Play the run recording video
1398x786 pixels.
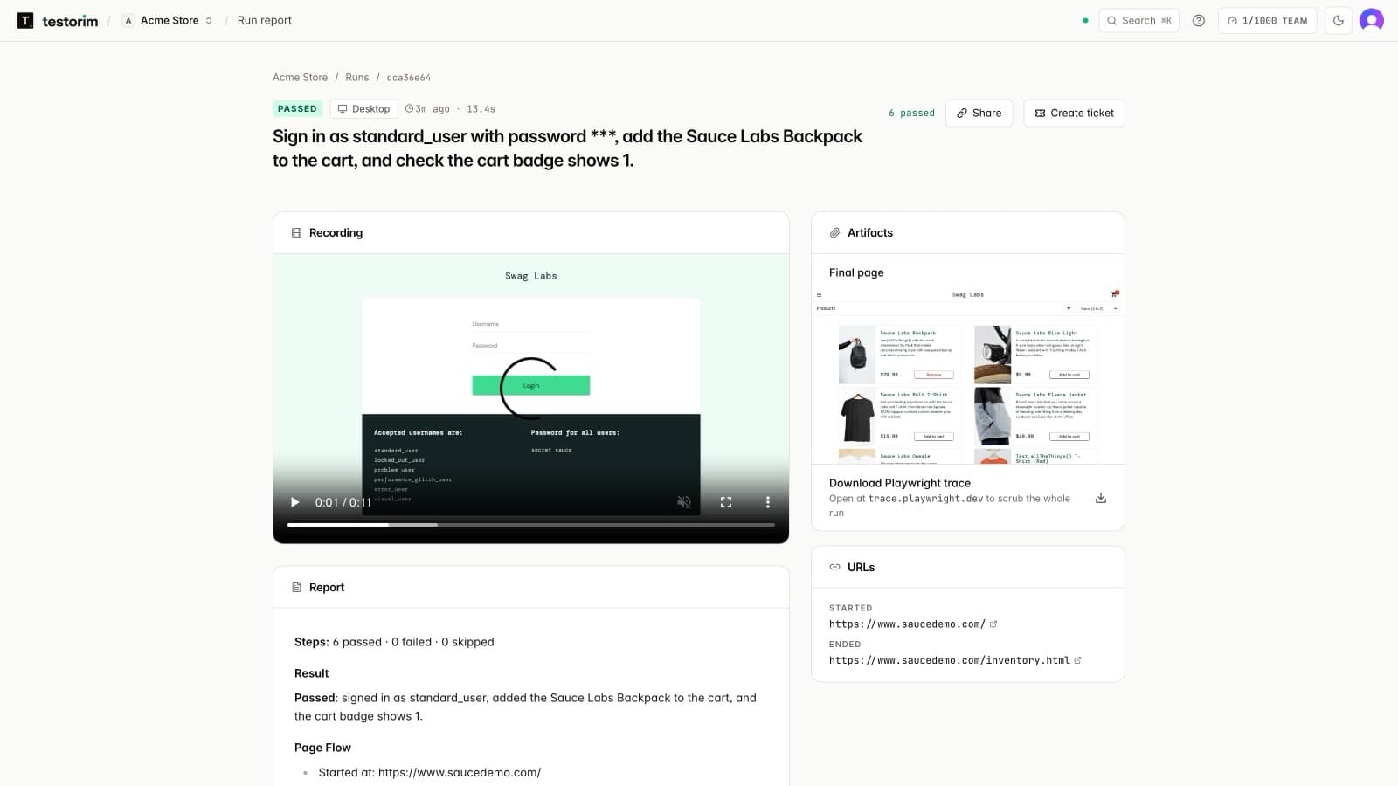tap(294, 502)
